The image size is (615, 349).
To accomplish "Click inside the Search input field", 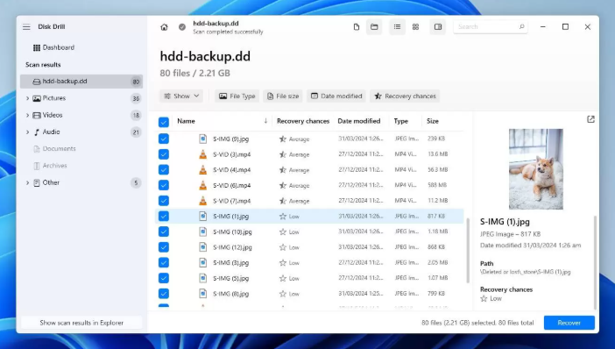I will 491,26.
